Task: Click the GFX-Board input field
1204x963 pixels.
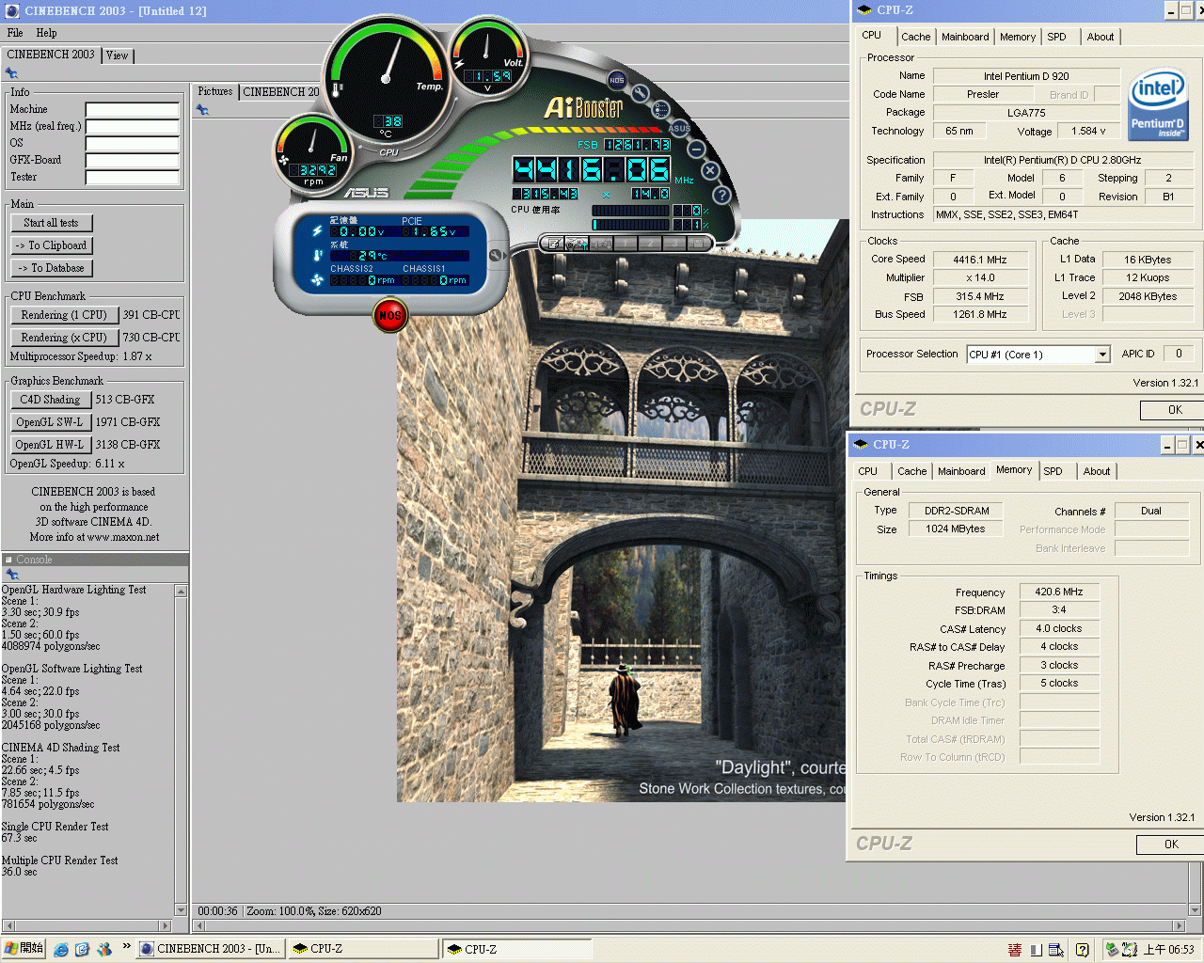Action: 132,160
